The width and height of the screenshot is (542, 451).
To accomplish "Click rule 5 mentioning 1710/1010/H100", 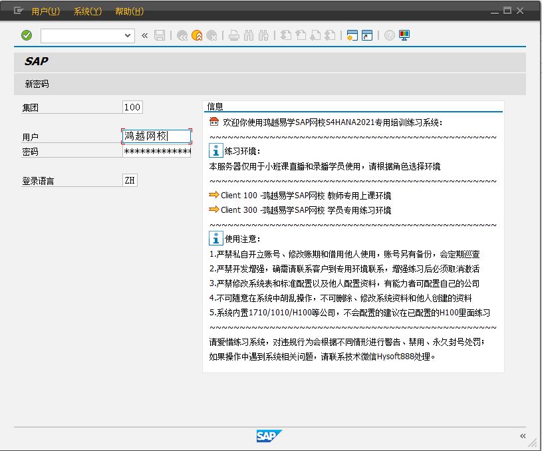I will pos(349,313).
